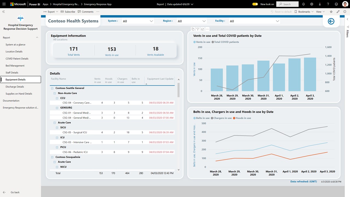
Task: Open the toolbar ellipsis after Comments
Action: tap(98, 12)
